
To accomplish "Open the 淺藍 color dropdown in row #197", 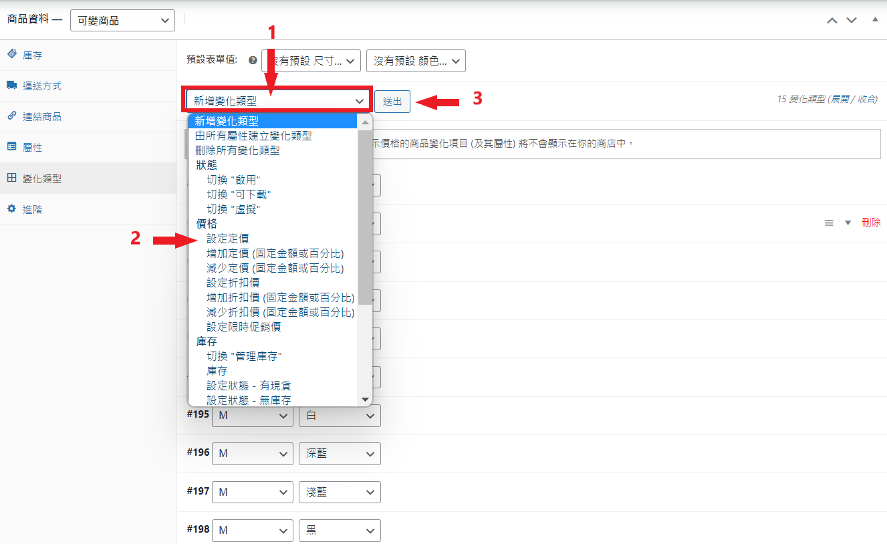I will [340, 493].
